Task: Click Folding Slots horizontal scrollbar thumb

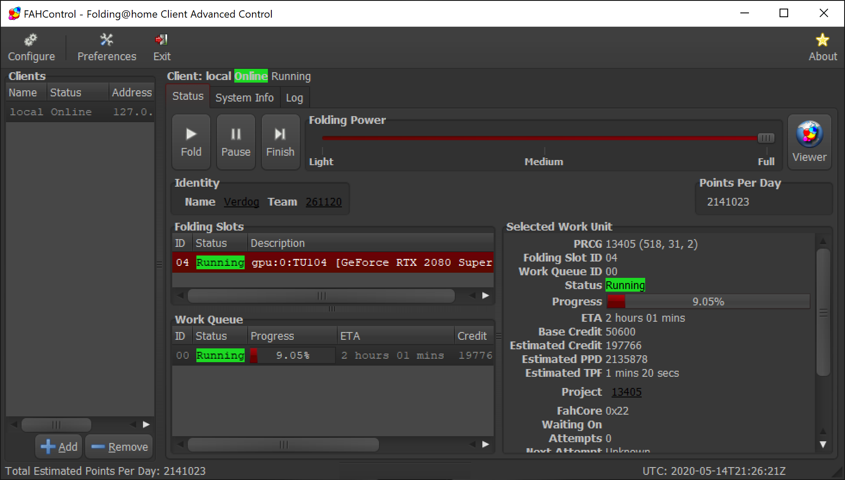Action: click(x=321, y=295)
